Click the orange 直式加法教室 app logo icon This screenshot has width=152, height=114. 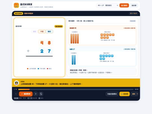click(x=16, y=5)
